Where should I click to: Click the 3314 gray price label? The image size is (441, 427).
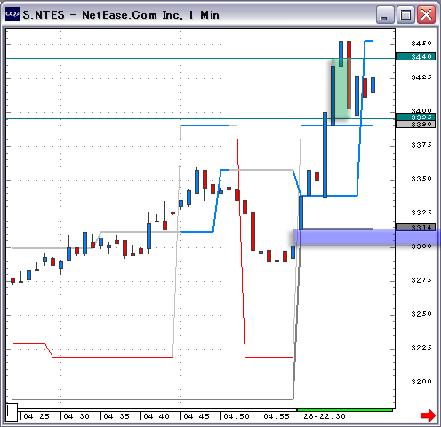point(415,227)
